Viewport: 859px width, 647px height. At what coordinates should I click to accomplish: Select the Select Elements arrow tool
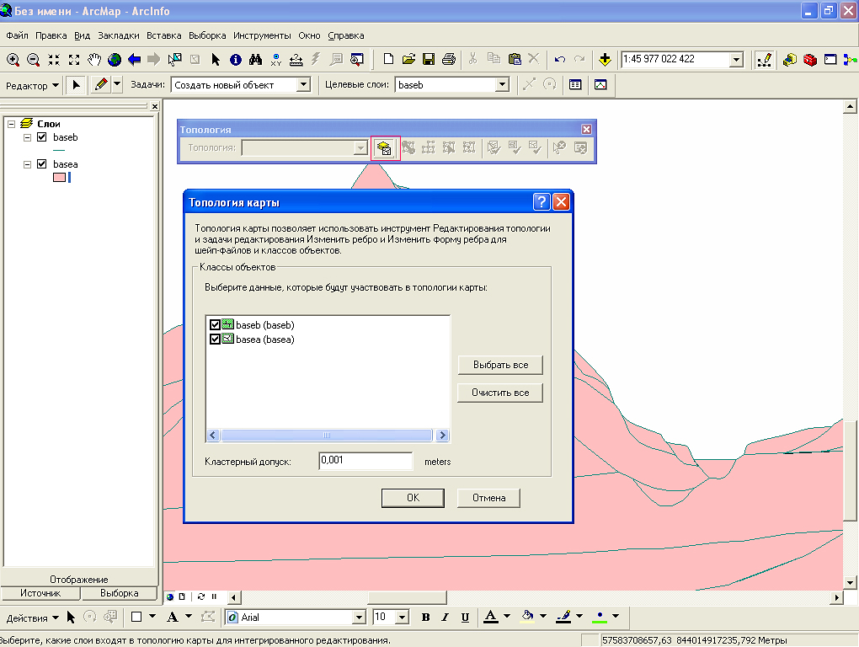click(216, 59)
